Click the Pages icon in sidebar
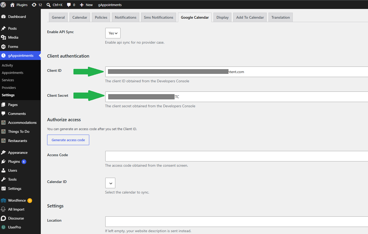Viewport: 368px width, 234px height. (3, 105)
